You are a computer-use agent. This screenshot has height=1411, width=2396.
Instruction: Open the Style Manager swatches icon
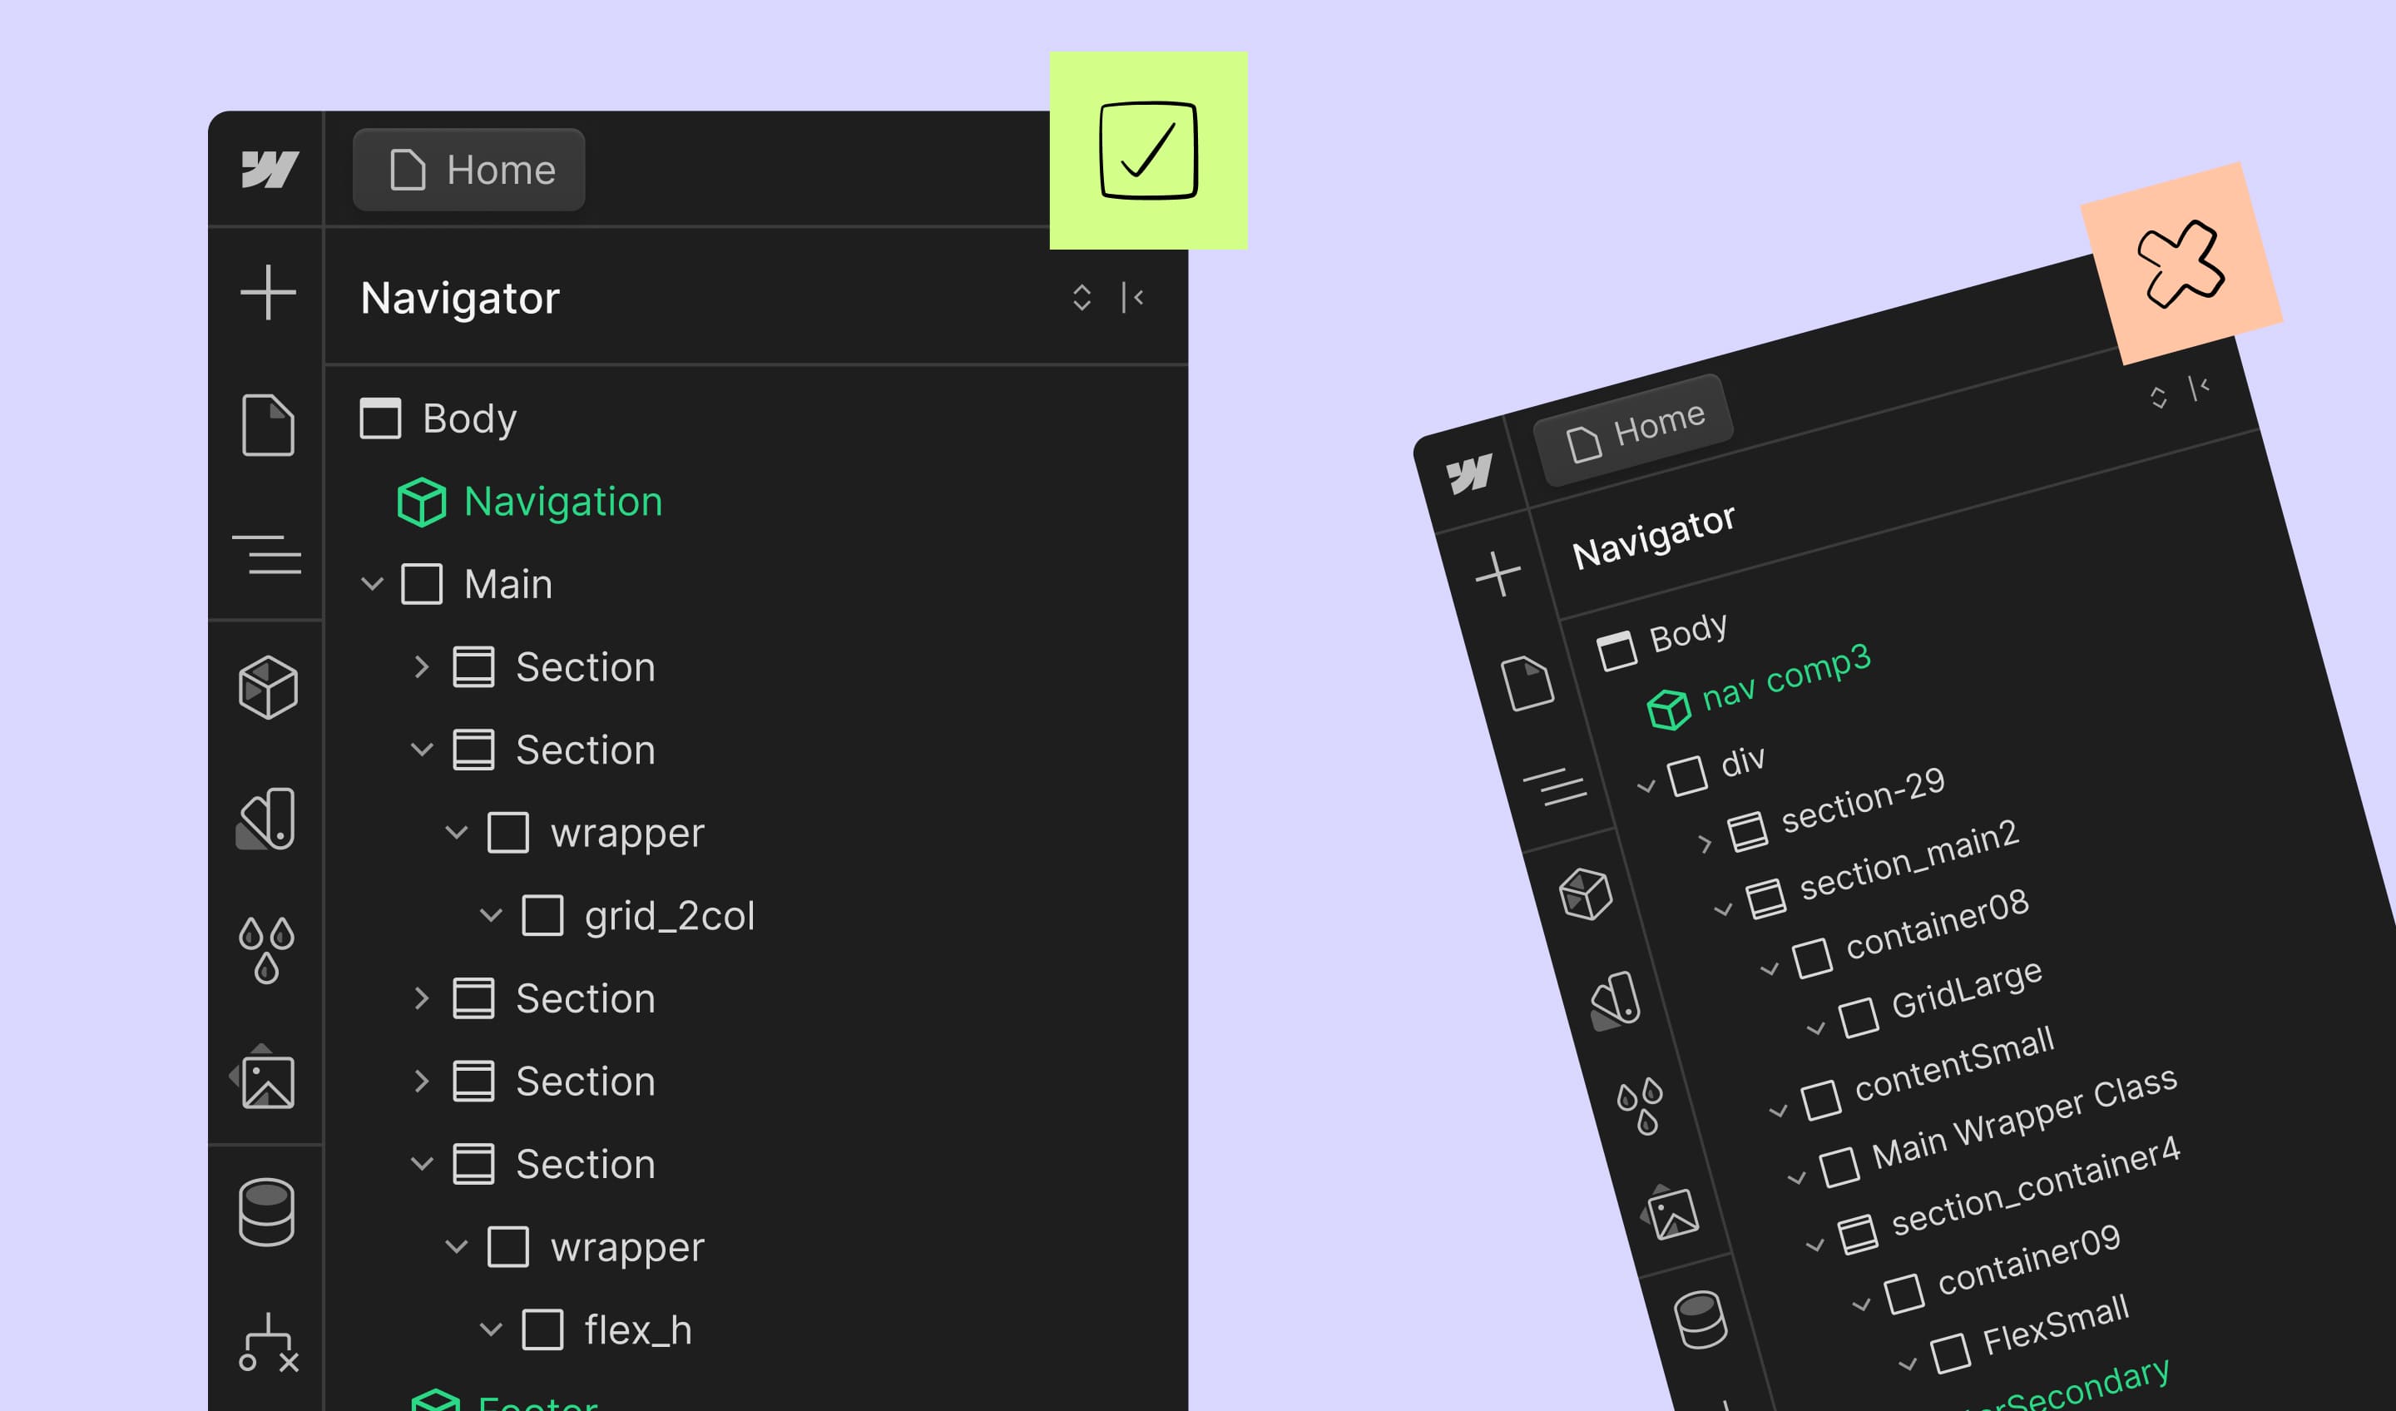tap(268, 819)
